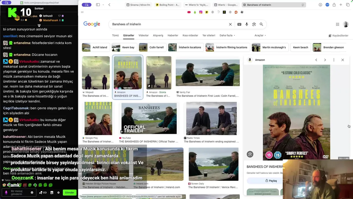Viewport: 353px width, 199px height.
Task: Switch to the Sinema | Minor.fm browser tab
Action: [138, 5]
